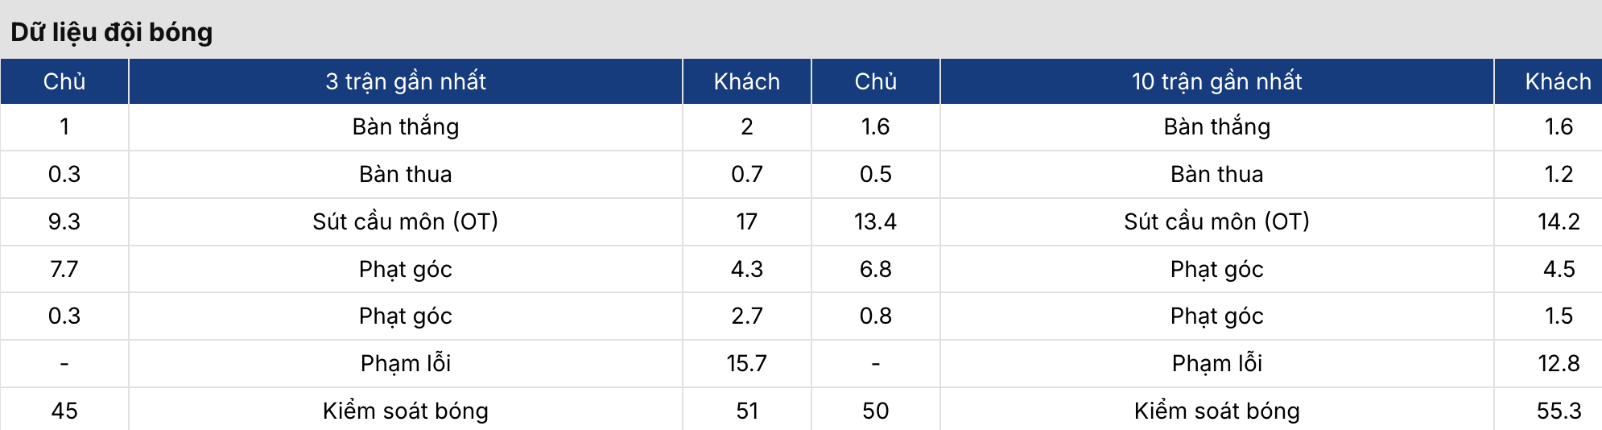Click 'Phạm lỗi' label in 3 trận gần nhất

point(406,363)
